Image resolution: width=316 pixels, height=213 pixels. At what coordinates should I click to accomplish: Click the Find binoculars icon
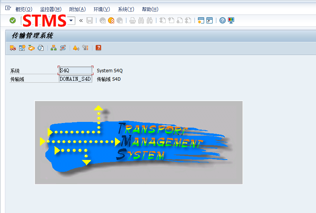(141, 20)
